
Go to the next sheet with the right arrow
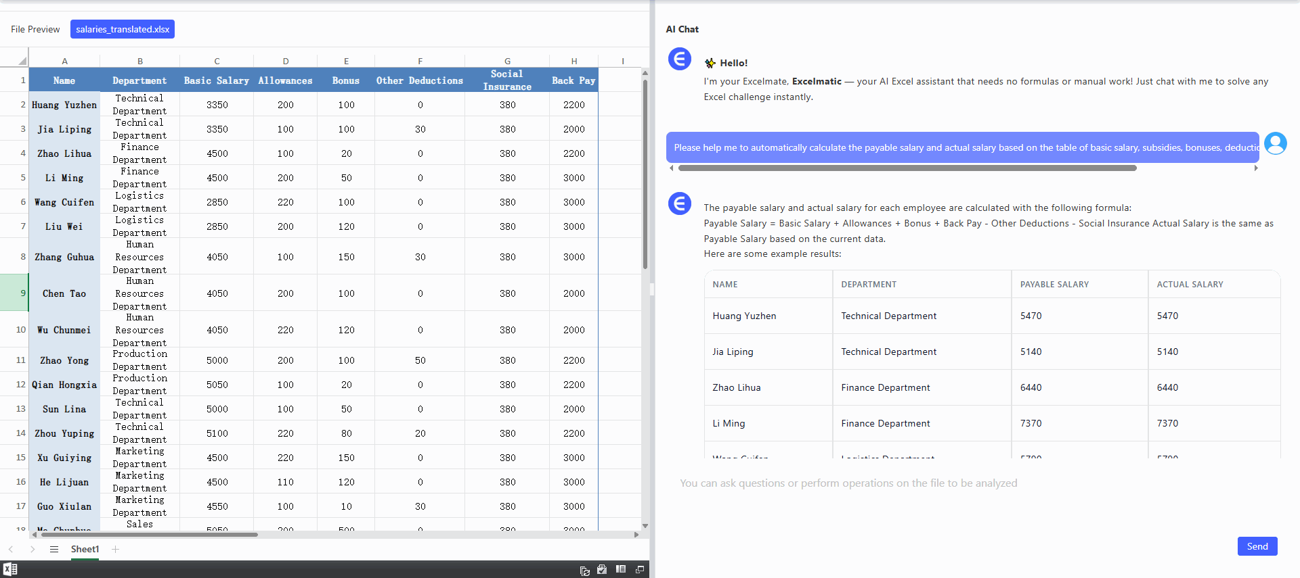click(32, 549)
